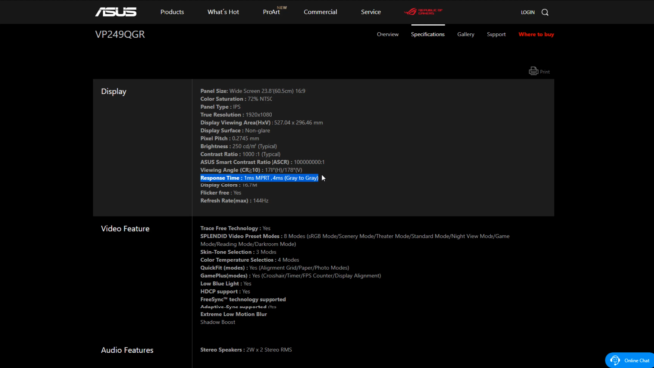Click the True Resolution 1920x1080 line
This screenshot has width=654, height=368.
point(236,114)
